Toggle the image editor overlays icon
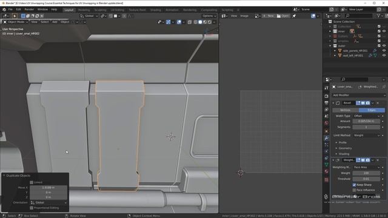This screenshot has width=388, height=218. click(313, 16)
